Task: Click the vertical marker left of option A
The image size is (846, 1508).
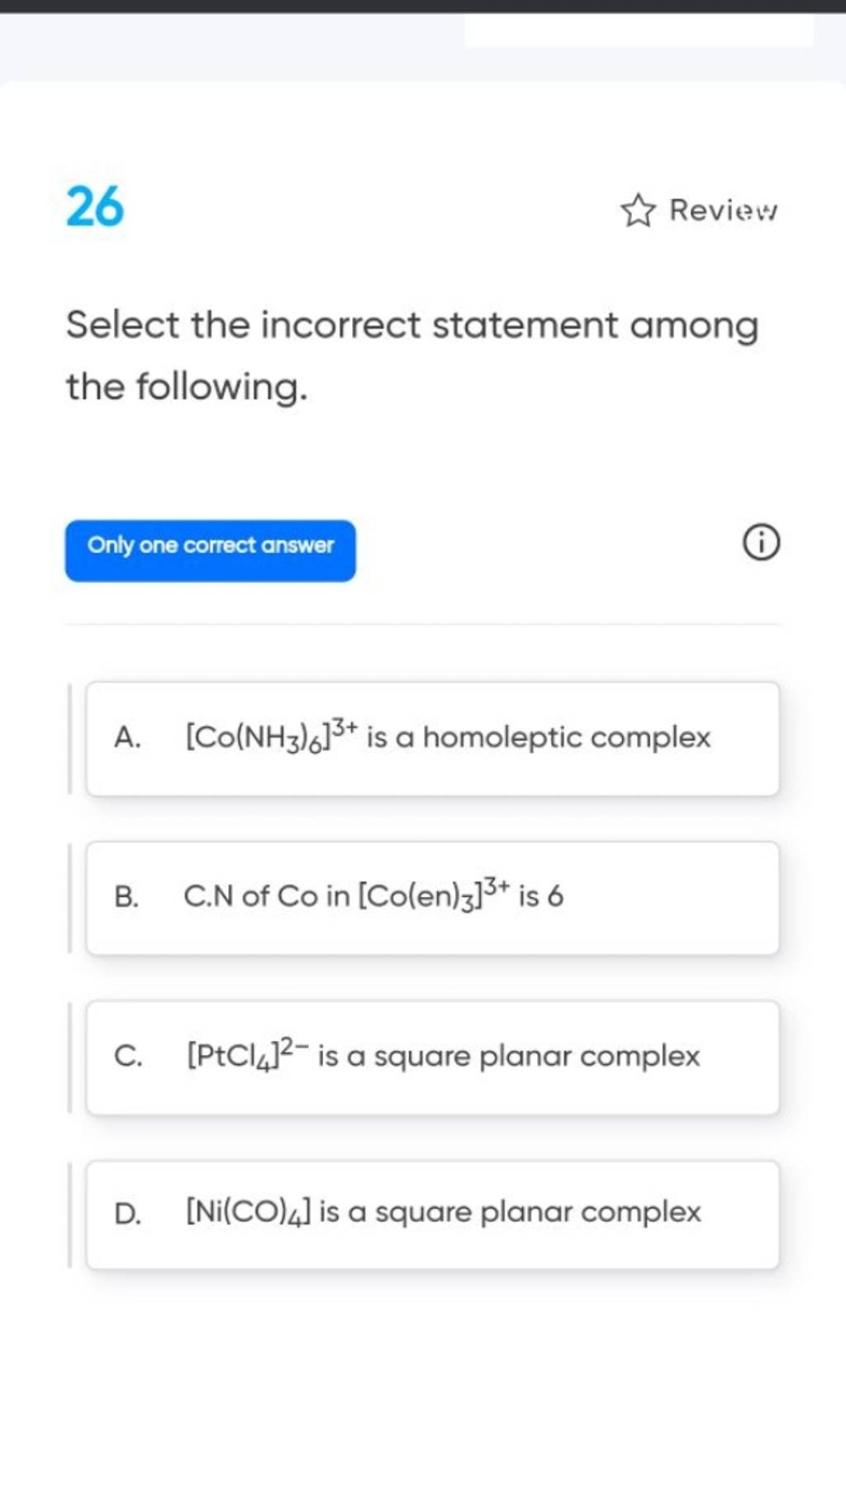Action: pyautogui.click(x=69, y=739)
